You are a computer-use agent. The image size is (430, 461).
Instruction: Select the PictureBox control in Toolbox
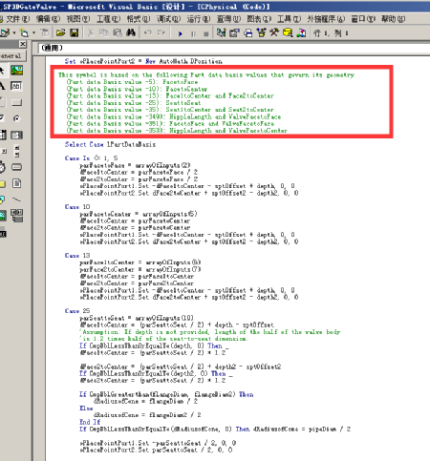tap(16, 70)
